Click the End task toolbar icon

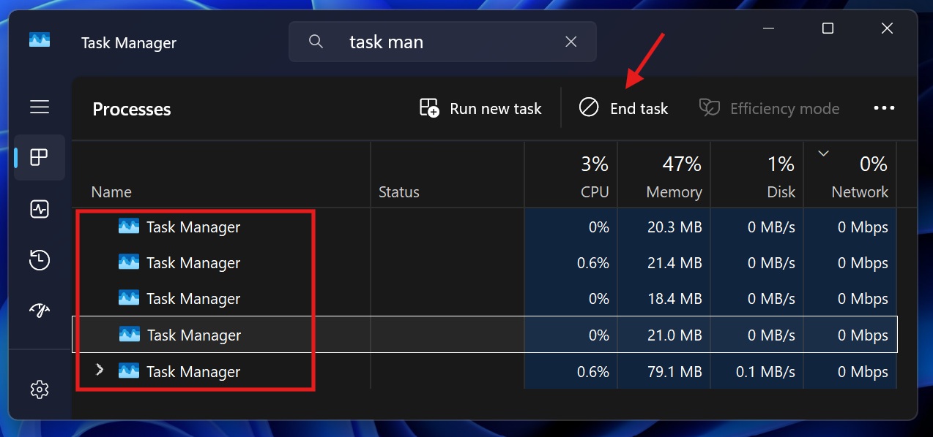590,107
